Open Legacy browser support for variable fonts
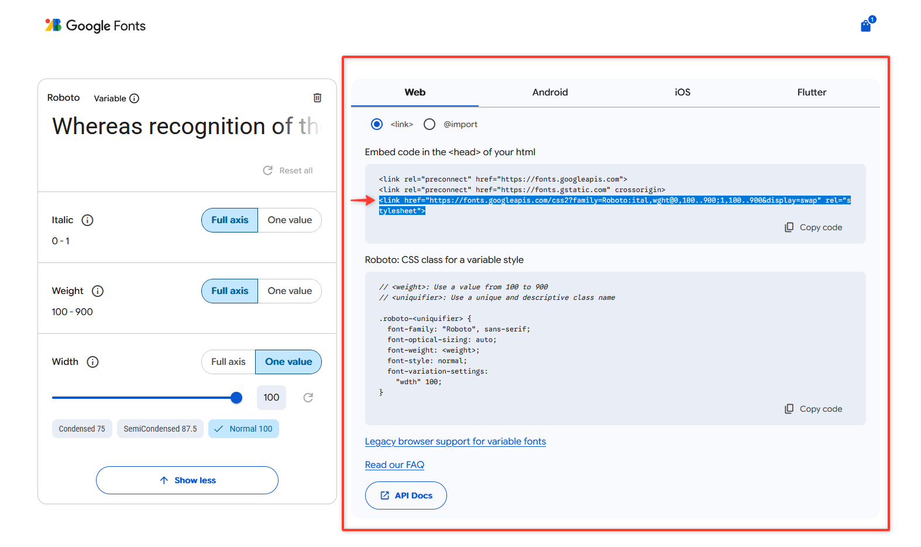The image size is (921, 547). tap(455, 442)
